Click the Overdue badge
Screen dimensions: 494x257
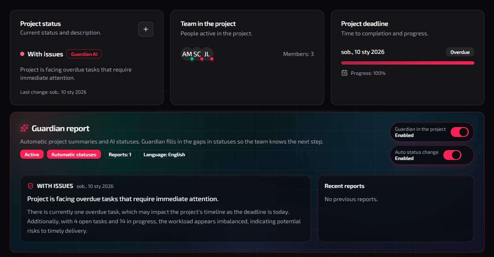pyautogui.click(x=460, y=52)
